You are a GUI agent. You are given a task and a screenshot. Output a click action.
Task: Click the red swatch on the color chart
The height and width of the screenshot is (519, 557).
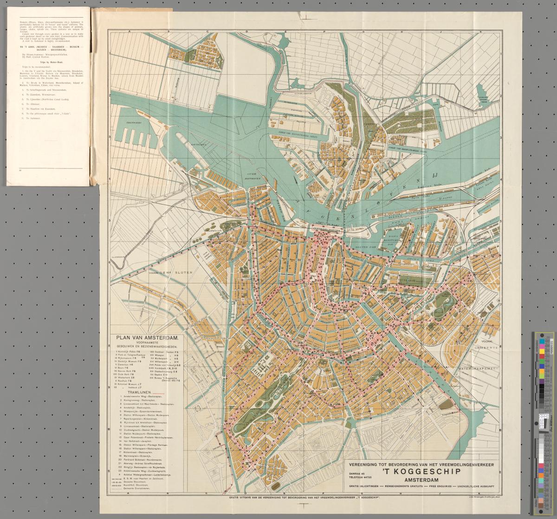(542, 356)
